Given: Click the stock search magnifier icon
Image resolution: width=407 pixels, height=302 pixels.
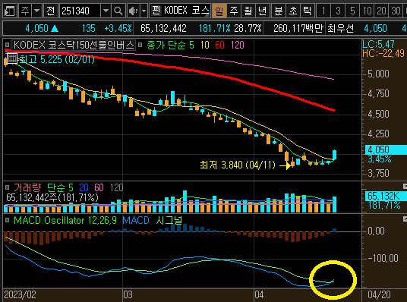Looking at the screenshot, I should click(118, 11).
